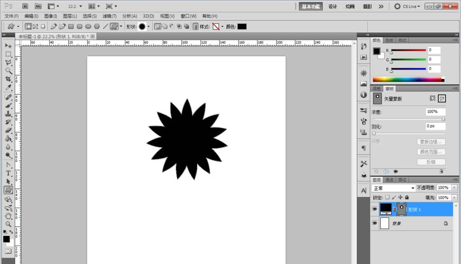Open the 不透明度 opacity slider arrow
This screenshot has width=461, height=264.
pos(454,187)
